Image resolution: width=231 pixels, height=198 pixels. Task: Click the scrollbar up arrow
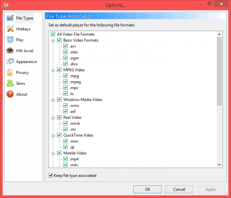coord(219,34)
